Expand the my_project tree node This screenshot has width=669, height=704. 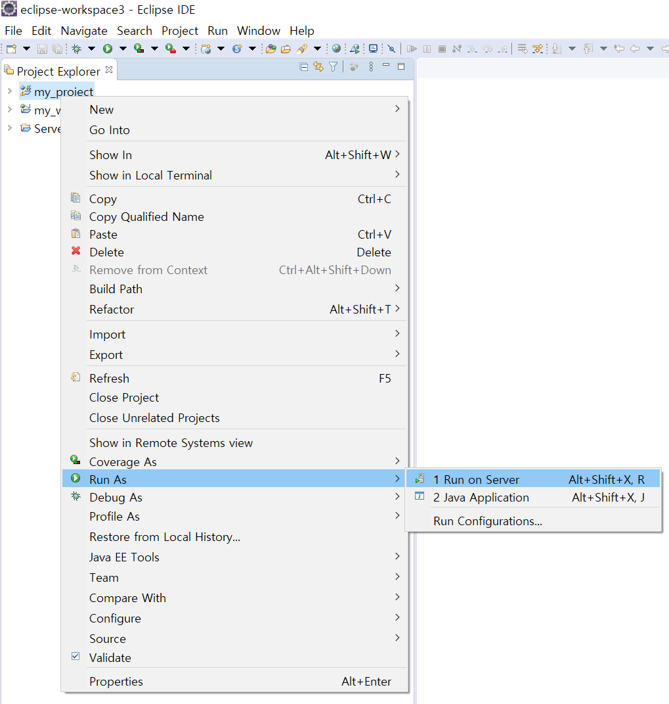[x=11, y=91]
